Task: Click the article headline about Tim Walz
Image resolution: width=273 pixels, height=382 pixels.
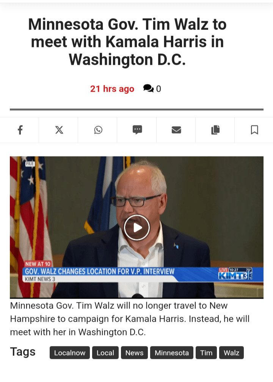Action: tap(127, 42)
